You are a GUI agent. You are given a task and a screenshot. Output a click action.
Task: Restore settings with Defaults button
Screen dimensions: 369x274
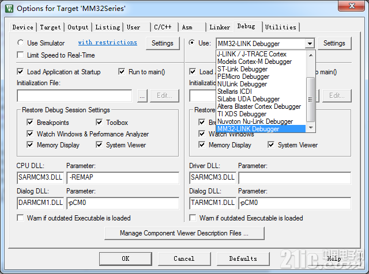[243, 258]
